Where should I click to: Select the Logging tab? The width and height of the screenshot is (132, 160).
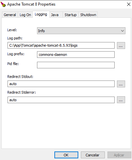pos(41,14)
